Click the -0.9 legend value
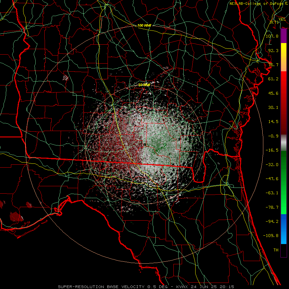 click(273, 136)
